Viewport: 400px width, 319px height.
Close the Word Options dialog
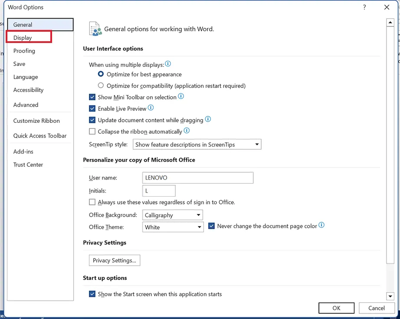(x=387, y=7)
